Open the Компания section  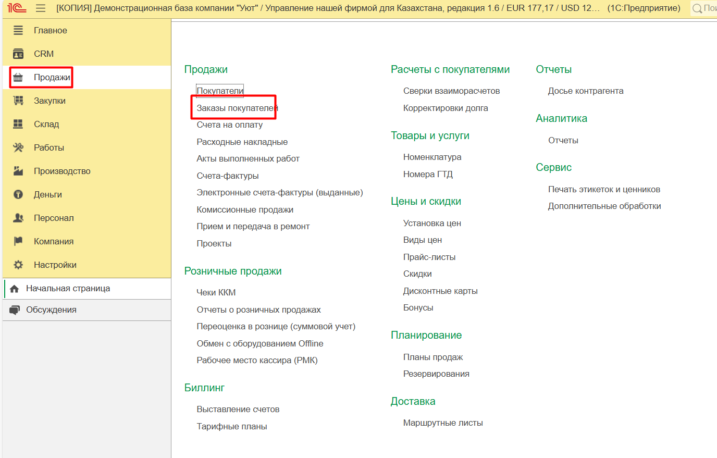(54, 241)
